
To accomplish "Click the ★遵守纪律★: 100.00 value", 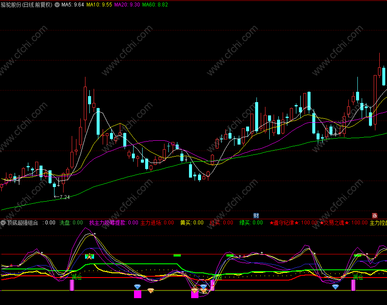I will 293,223.
